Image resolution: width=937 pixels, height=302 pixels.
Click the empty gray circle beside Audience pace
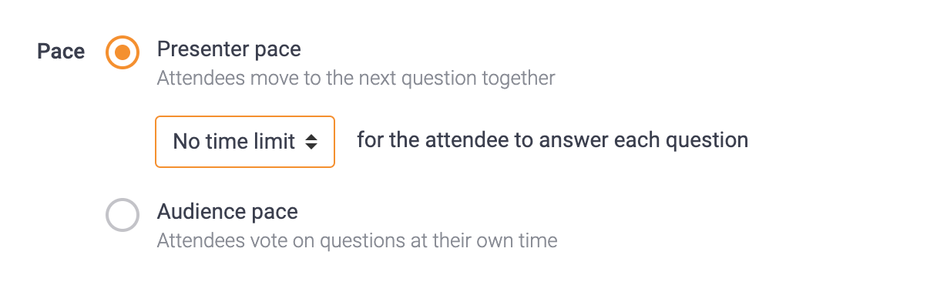coord(122,215)
